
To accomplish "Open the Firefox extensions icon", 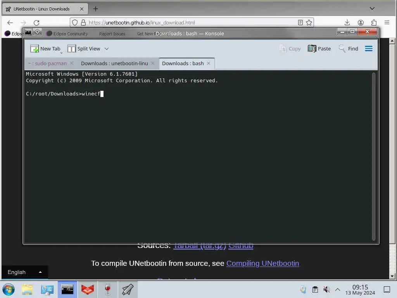I will tap(374, 23).
